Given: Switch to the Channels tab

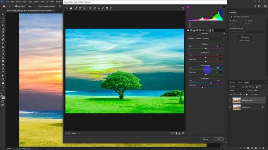Looking at the screenshot, I should click(x=232, y=82).
